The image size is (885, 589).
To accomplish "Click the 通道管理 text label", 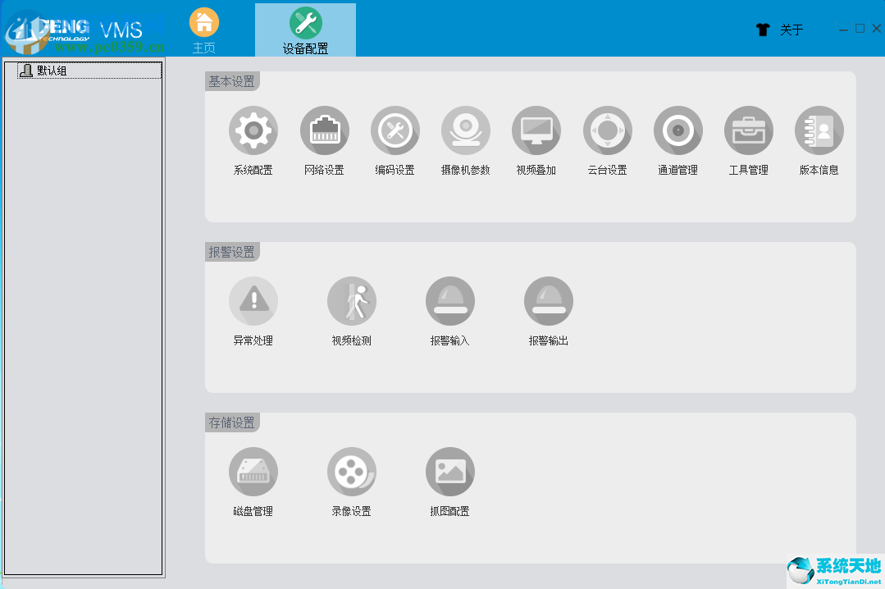I will 677,170.
